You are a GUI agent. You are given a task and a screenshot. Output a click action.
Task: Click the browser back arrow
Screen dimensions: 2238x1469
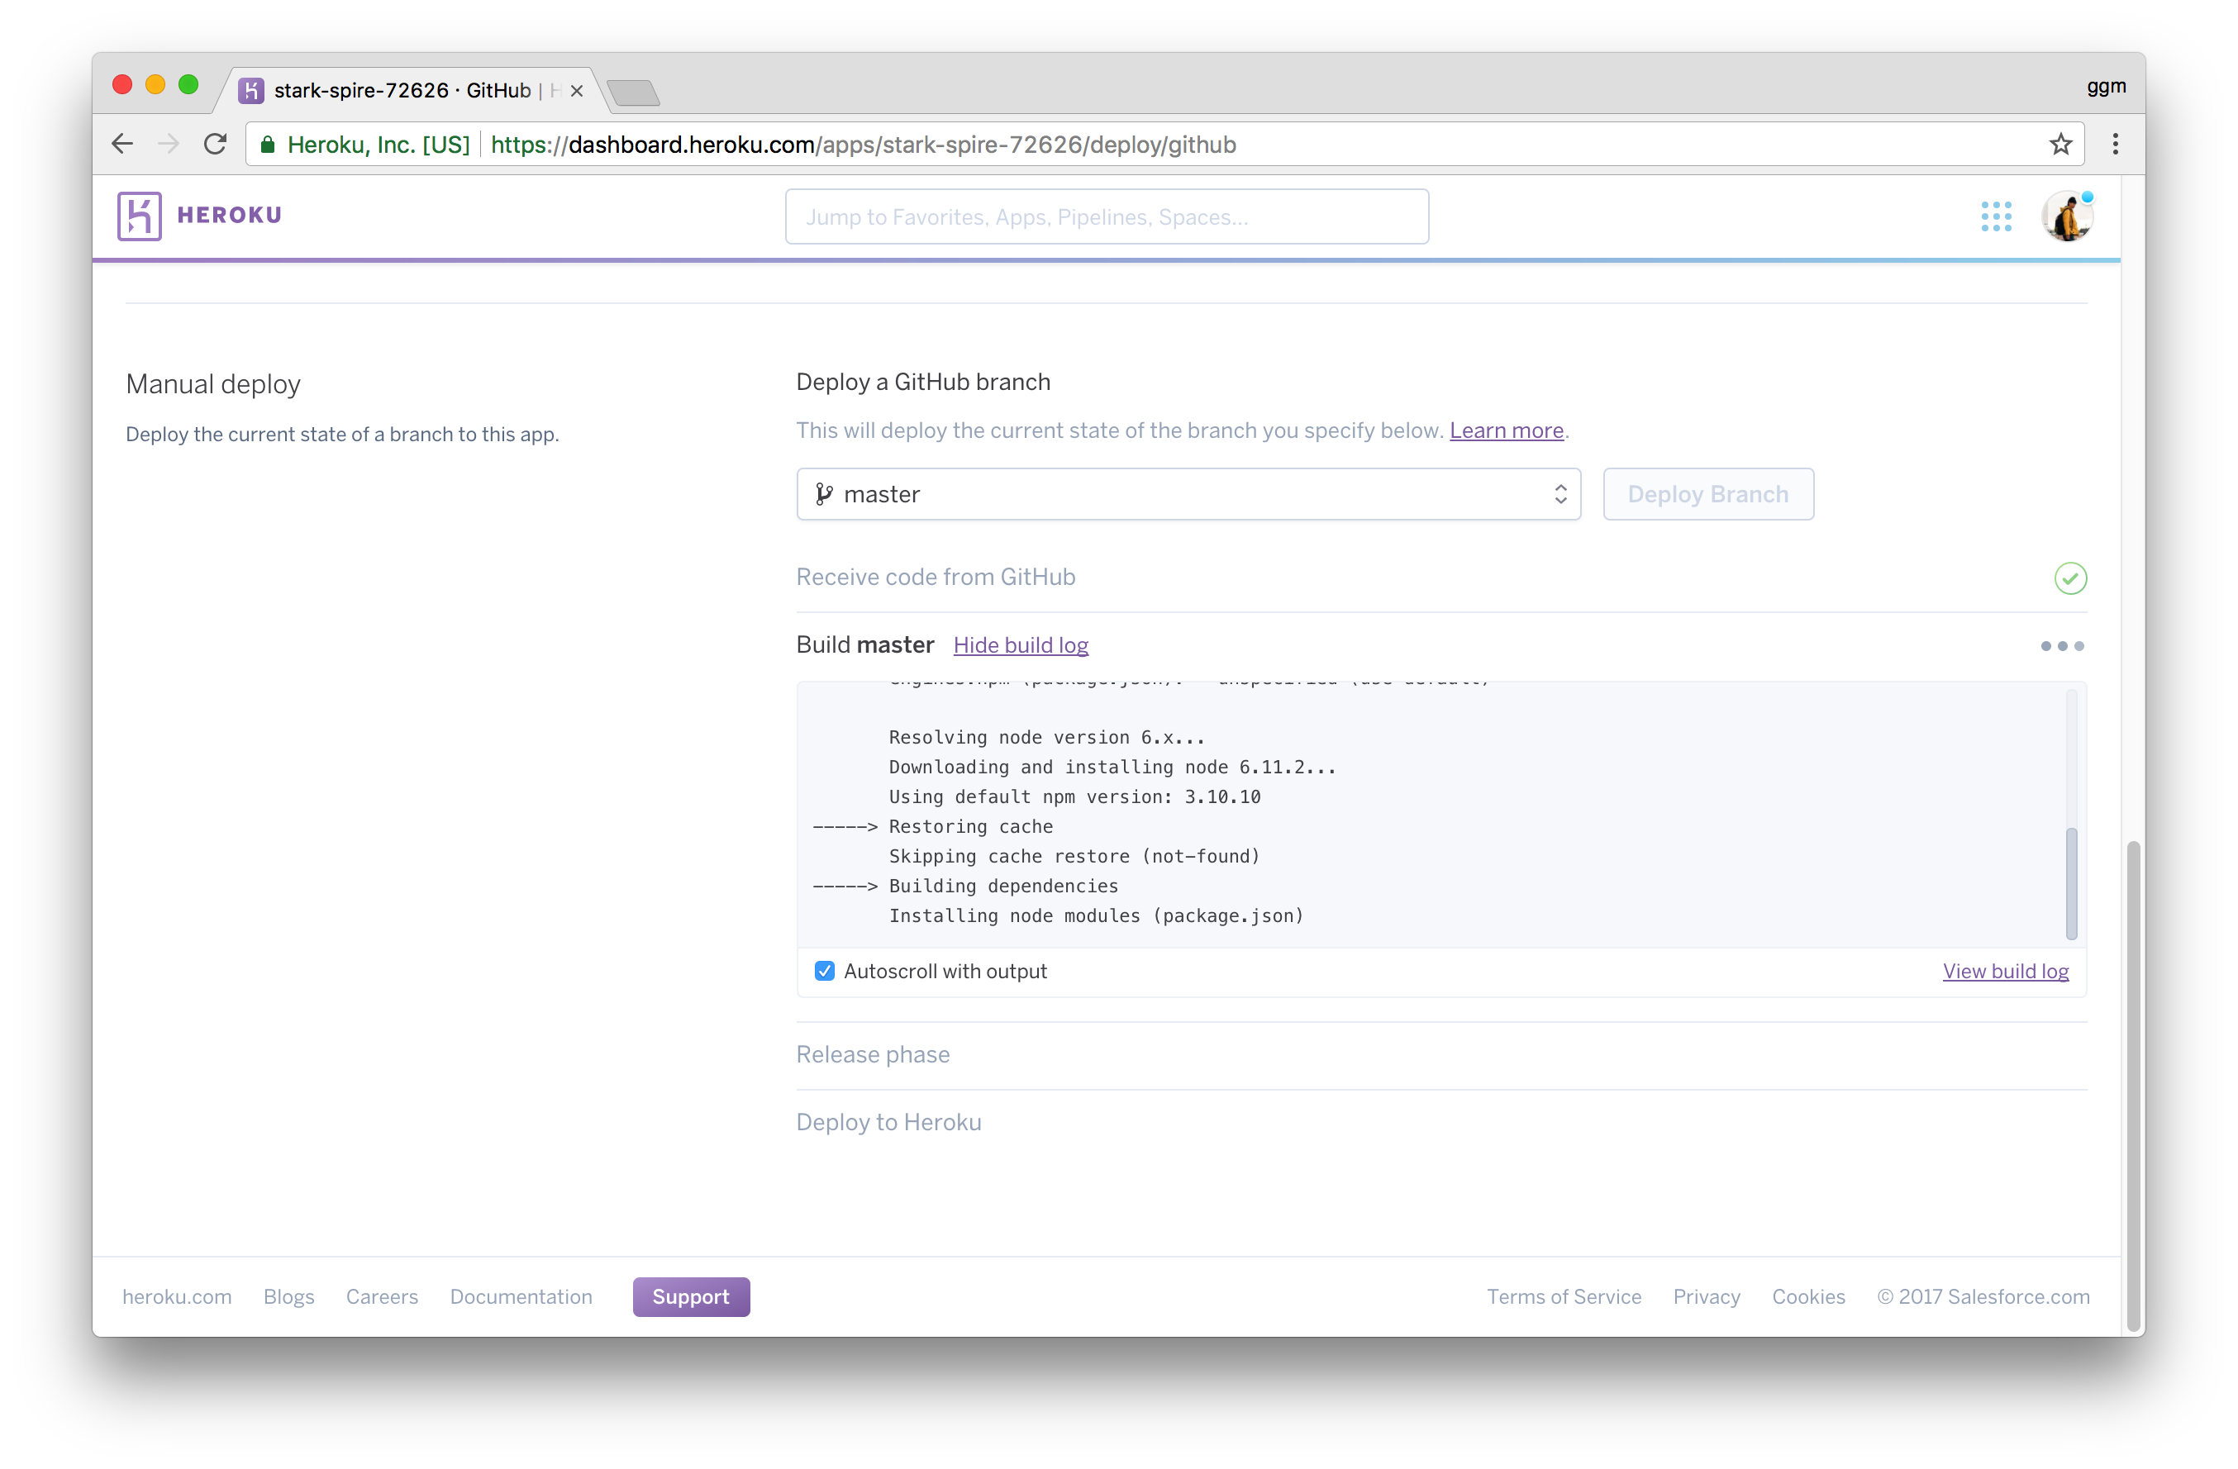tap(122, 144)
